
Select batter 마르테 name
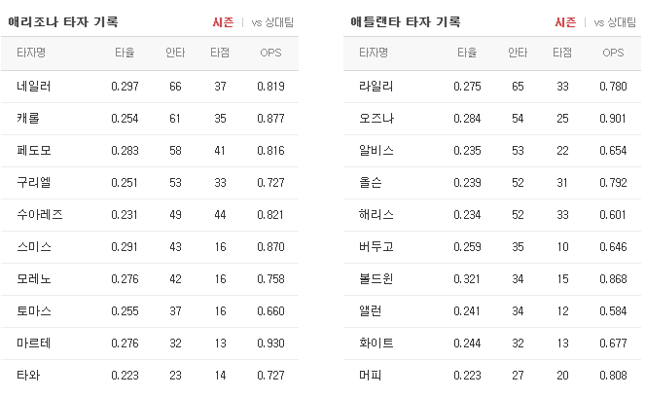pyautogui.click(x=34, y=344)
